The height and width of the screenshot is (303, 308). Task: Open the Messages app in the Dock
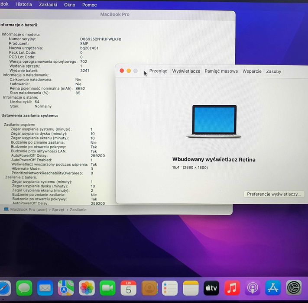(24, 288)
